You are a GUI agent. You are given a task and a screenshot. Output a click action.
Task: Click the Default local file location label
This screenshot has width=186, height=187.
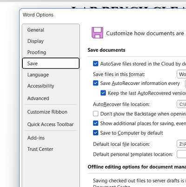tap(121, 144)
